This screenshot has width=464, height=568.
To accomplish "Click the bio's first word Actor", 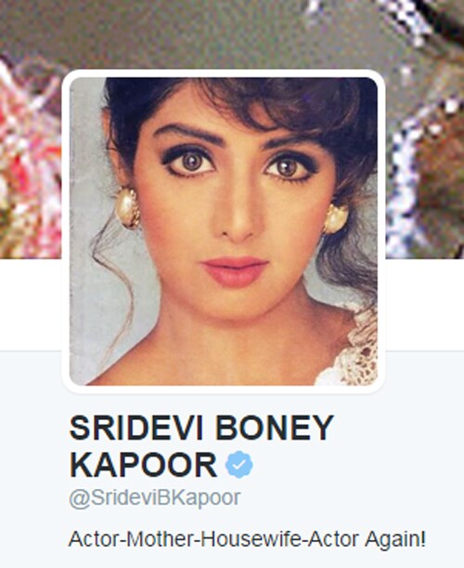I will [x=95, y=539].
